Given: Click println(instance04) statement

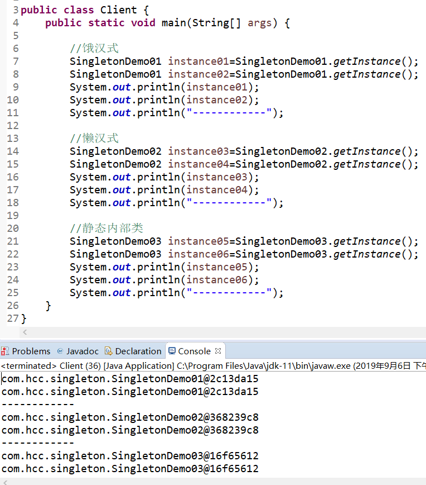Looking at the screenshot, I should point(164,190).
